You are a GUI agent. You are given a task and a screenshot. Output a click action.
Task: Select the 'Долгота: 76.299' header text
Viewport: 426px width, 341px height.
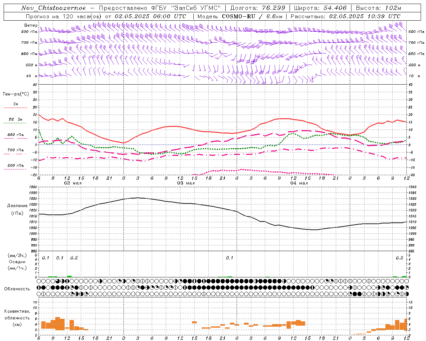pyautogui.click(x=258, y=8)
